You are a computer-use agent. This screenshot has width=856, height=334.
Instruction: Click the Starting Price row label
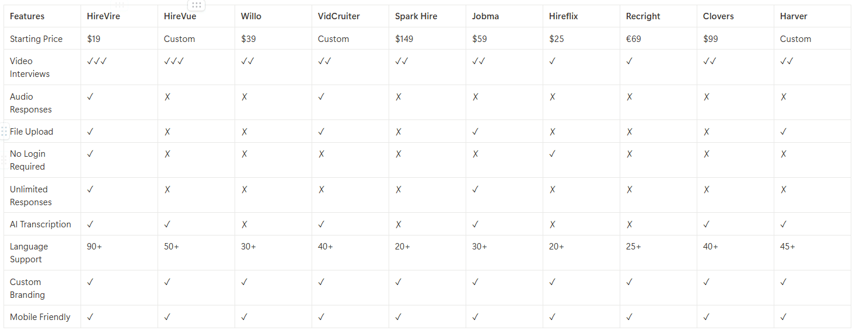36,39
